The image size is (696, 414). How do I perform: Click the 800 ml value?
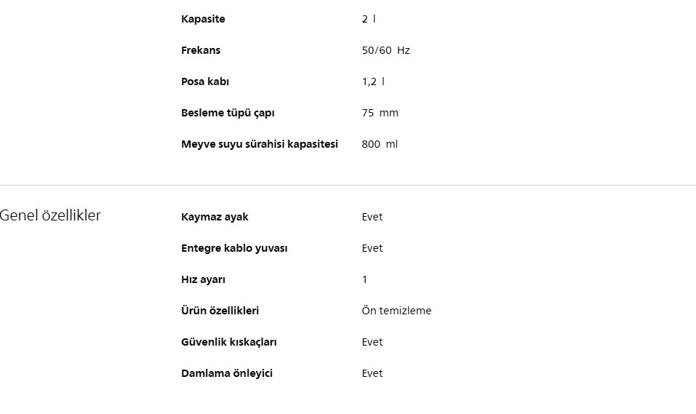coord(380,144)
